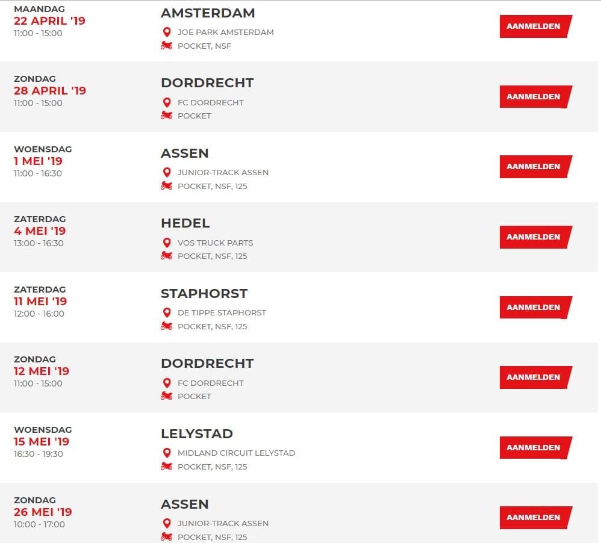Viewport: 601px width, 543px height.
Task: Open the Staphorst event title
Action: click(204, 294)
